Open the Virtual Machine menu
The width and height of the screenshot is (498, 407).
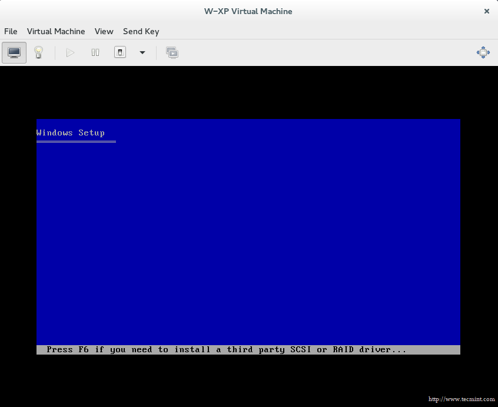pos(56,31)
